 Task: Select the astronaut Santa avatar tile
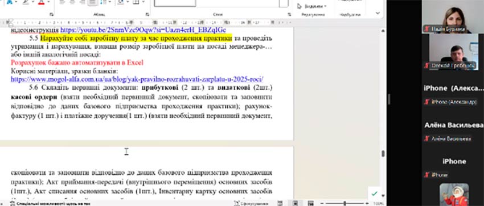(x=454, y=195)
